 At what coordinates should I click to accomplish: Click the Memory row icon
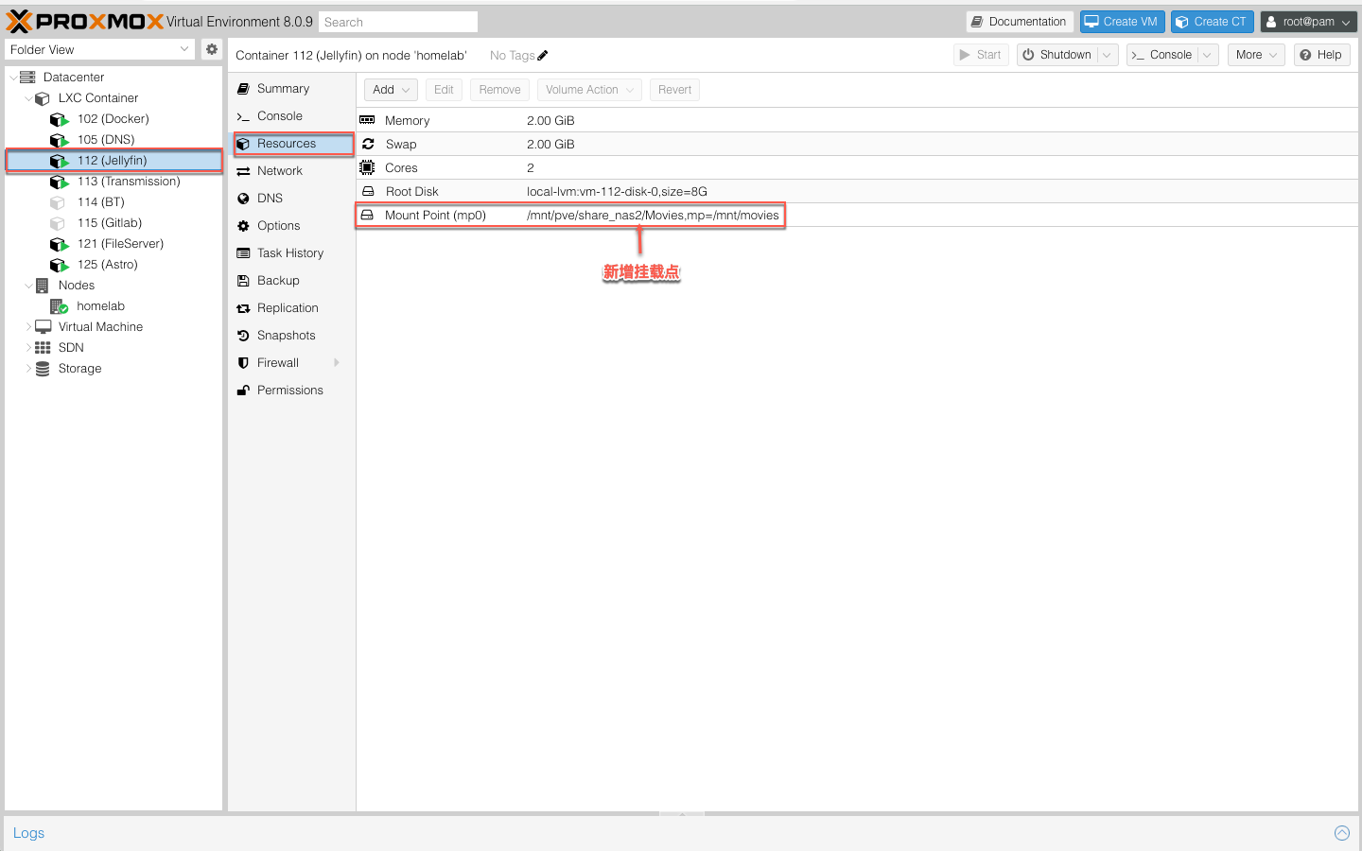[367, 120]
